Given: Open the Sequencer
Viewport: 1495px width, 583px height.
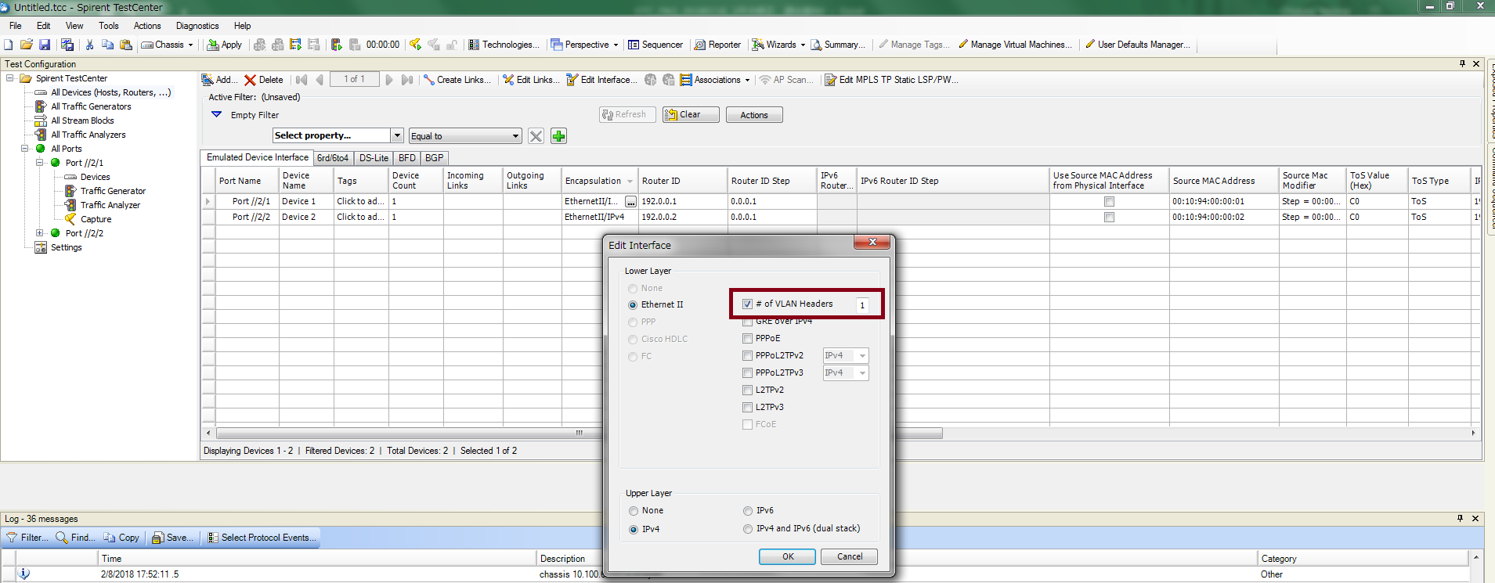Looking at the screenshot, I should [x=655, y=45].
